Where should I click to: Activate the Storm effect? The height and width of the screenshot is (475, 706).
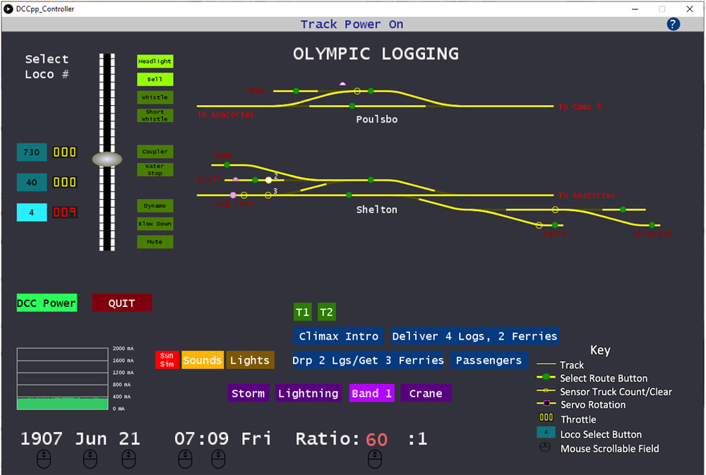(x=249, y=393)
